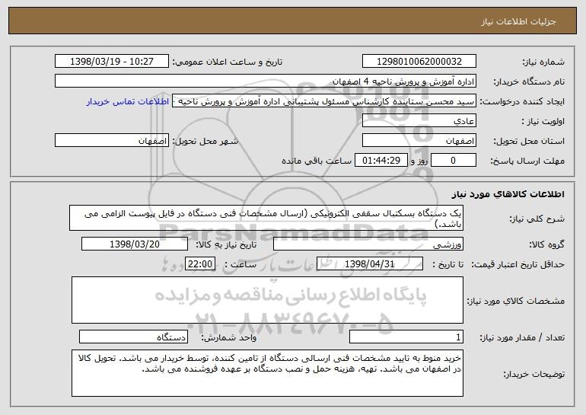Click the label واحد شمارش

tap(229, 338)
